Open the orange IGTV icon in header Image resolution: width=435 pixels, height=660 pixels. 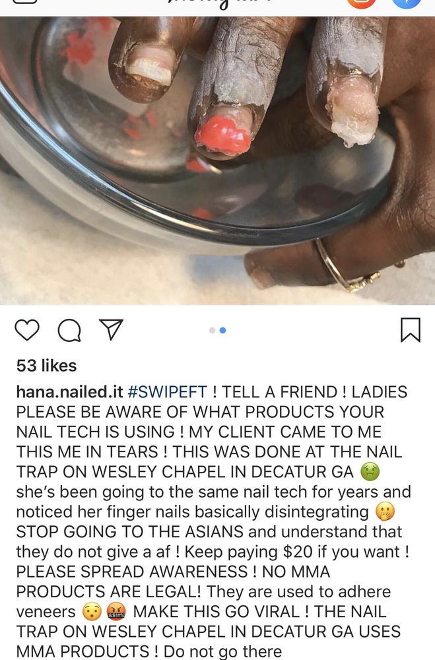coord(361,3)
